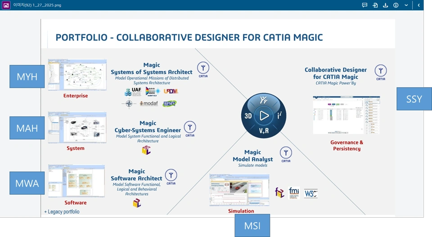This screenshot has width=432, height=237.
Task: Collapse the viewer with the left arrow icon
Action: pyautogui.click(x=418, y=5)
